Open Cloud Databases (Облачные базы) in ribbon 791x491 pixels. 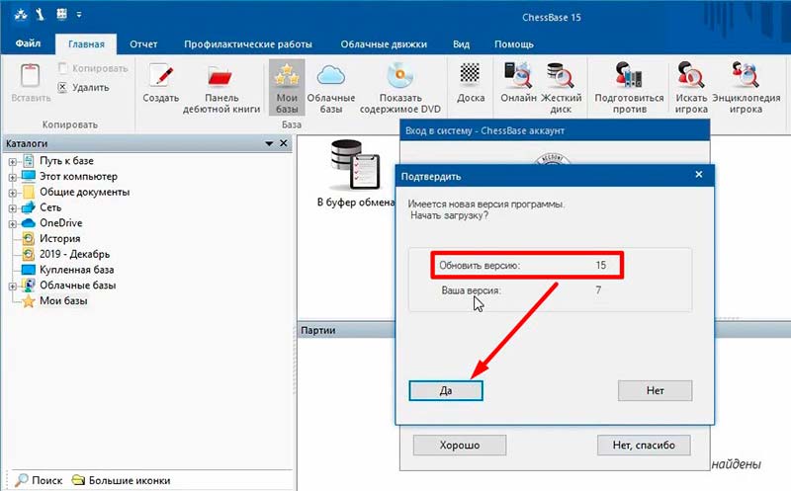pyautogui.click(x=330, y=76)
